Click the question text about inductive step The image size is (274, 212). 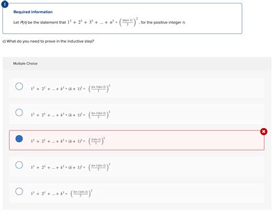(48, 41)
